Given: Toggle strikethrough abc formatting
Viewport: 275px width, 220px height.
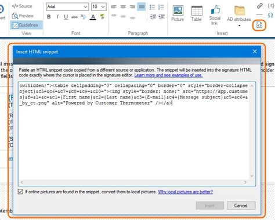Looking at the screenshot, I should 74,17.
